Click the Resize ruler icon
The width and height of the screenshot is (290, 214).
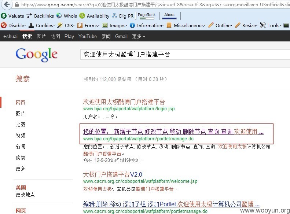tap(238, 25)
